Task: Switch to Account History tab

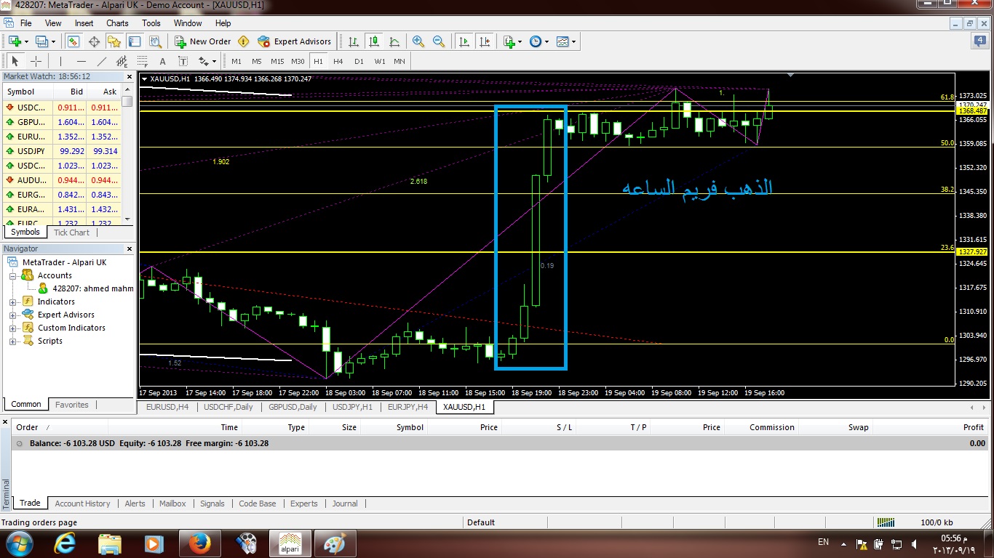Action: coord(82,503)
